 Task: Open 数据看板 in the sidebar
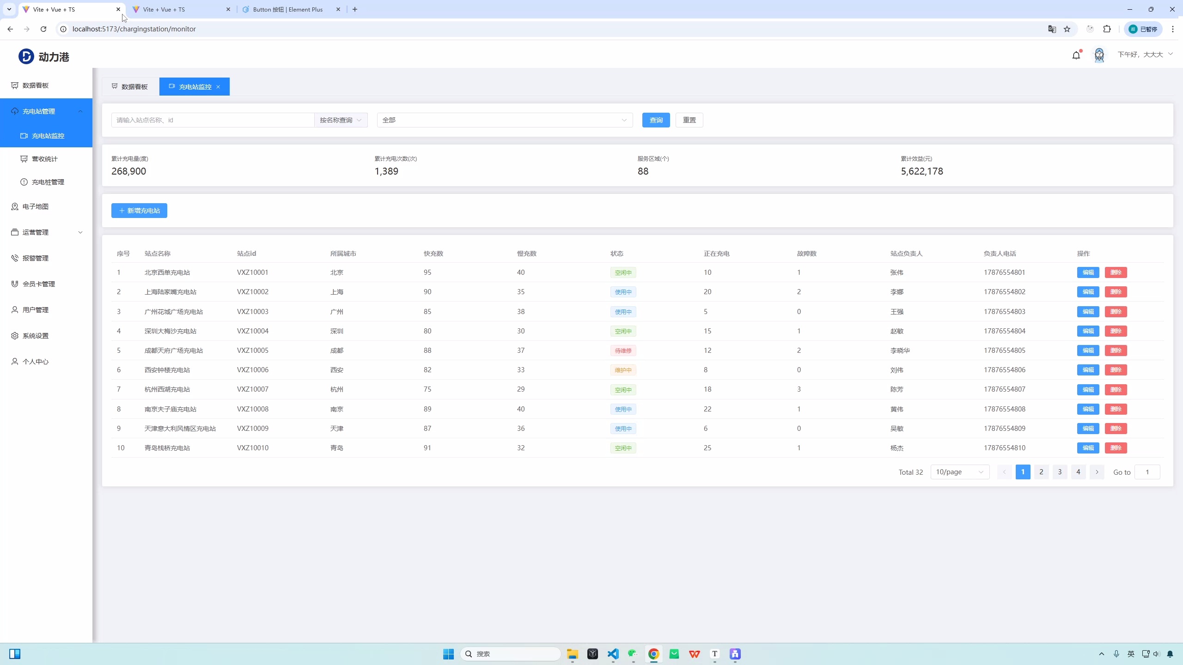(36, 85)
